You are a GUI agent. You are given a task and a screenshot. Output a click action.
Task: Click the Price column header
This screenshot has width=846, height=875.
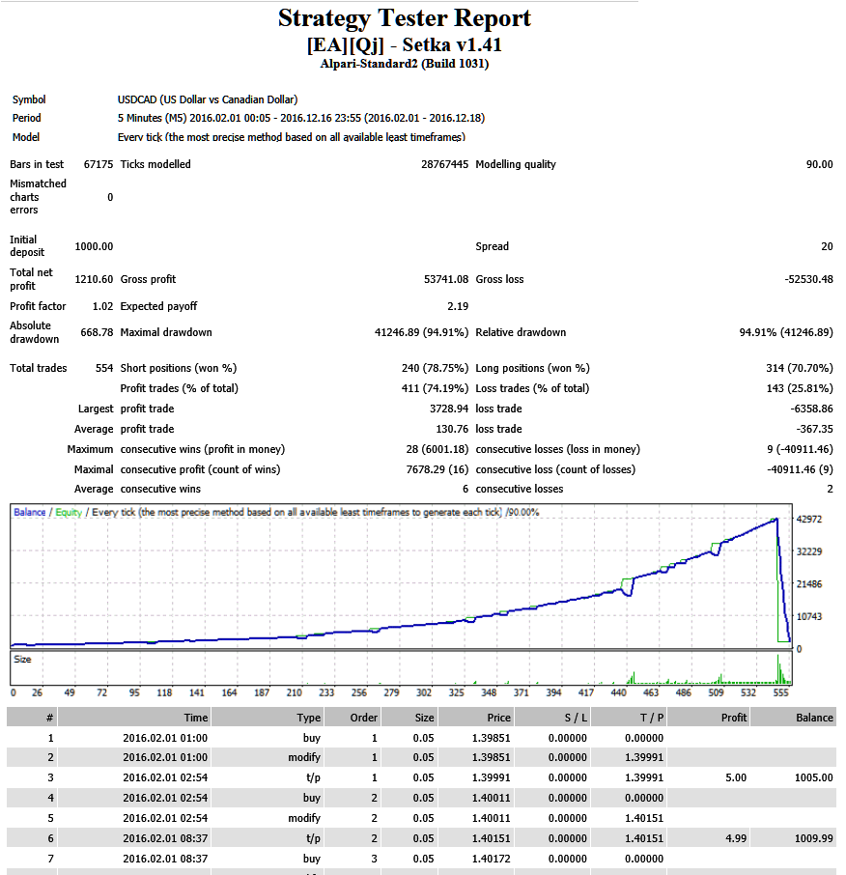[475, 718]
